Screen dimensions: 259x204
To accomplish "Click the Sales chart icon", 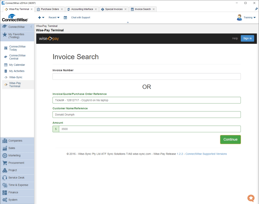I will 5,148.
